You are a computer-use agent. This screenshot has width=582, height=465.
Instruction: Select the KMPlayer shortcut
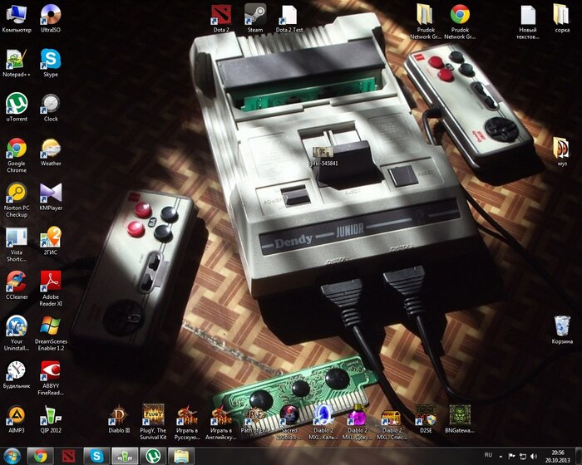pyautogui.click(x=51, y=193)
